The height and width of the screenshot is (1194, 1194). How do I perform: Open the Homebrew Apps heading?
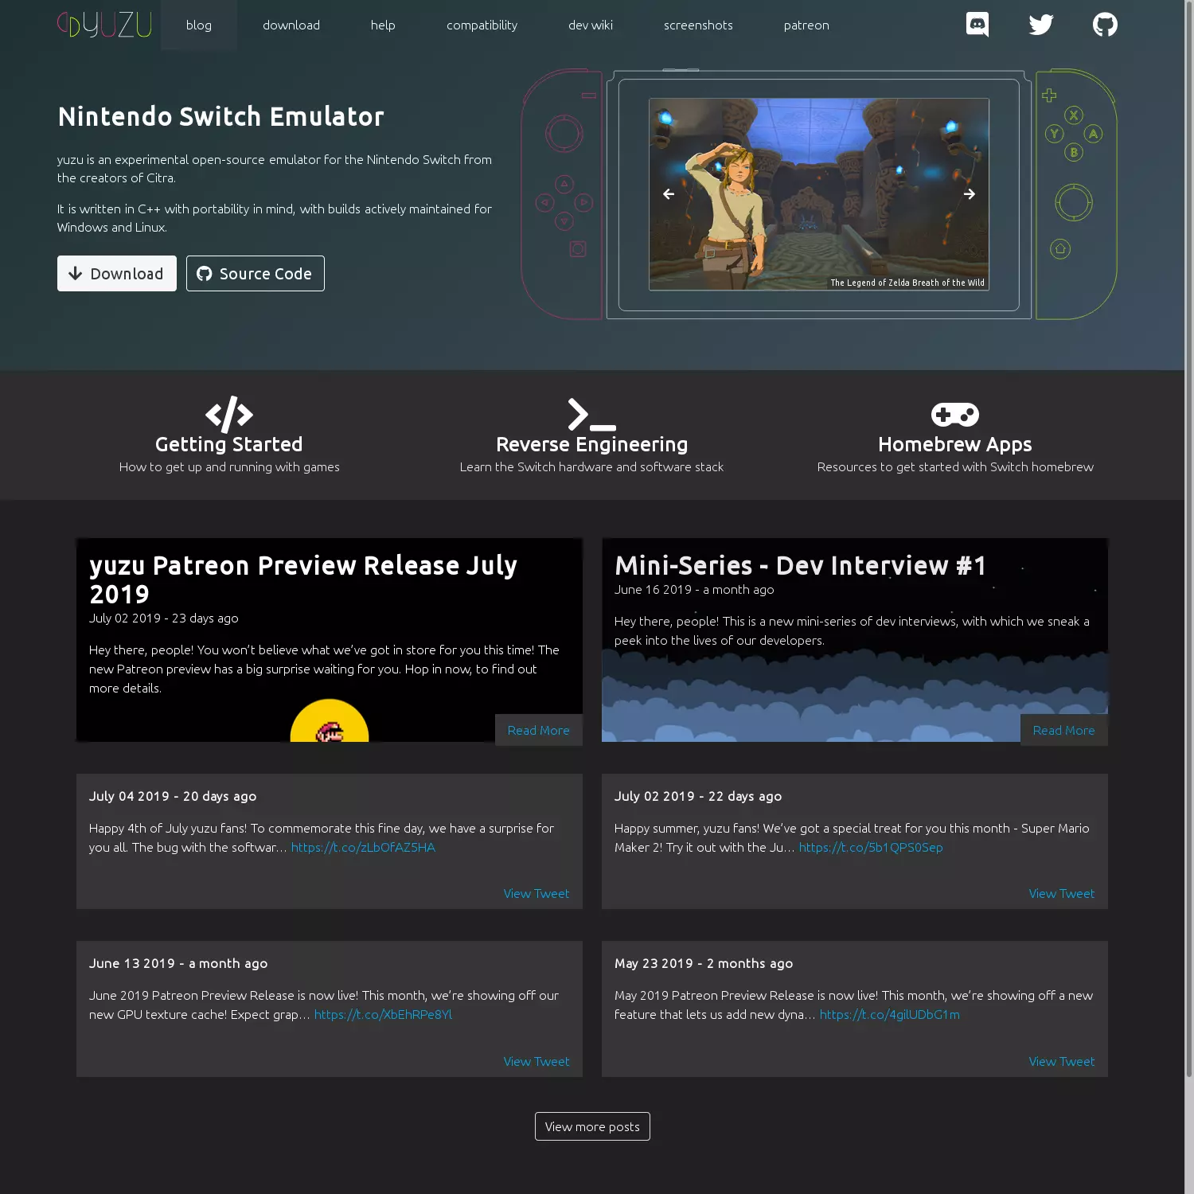(955, 444)
